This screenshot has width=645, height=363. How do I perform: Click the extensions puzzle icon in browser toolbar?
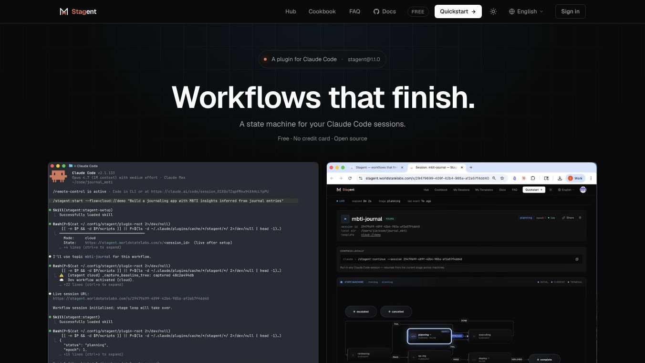coord(533,178)
